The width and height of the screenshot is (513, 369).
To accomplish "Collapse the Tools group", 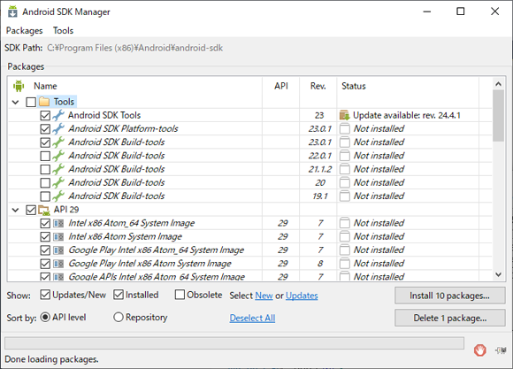I will pyautogui.click(x=15, y=102).
